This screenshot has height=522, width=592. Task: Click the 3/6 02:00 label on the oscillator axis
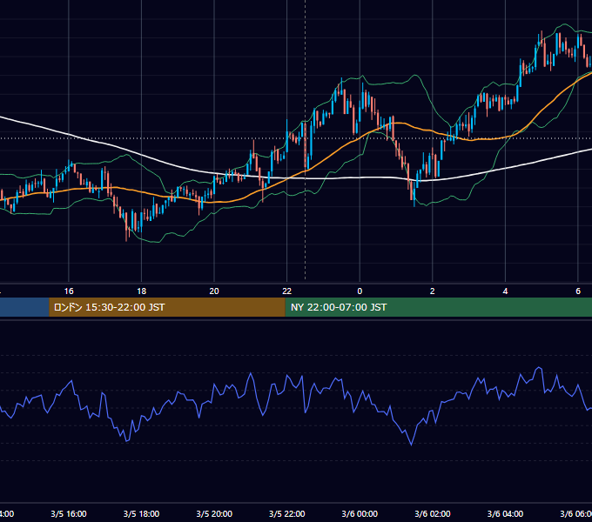click(x=433, y=513)
